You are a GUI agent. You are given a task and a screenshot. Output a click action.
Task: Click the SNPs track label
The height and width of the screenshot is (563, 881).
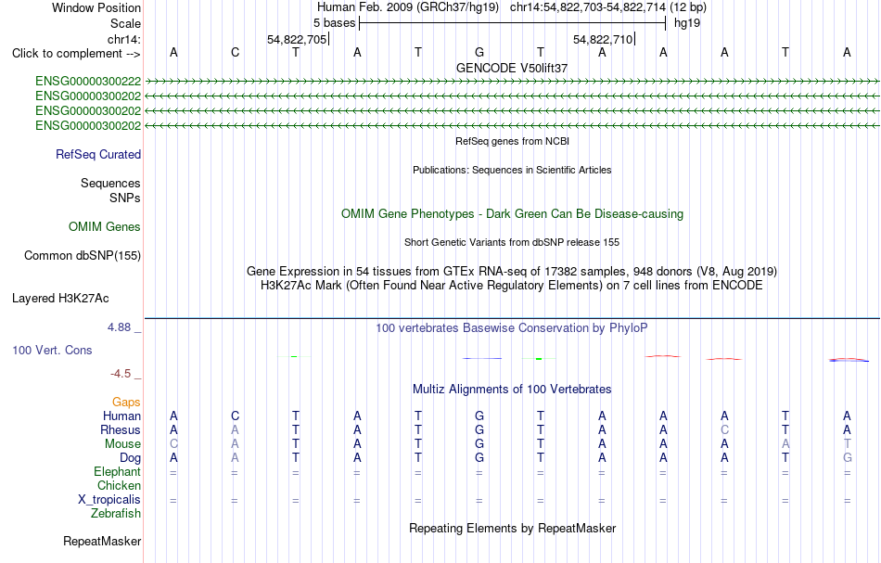[125, 198]
